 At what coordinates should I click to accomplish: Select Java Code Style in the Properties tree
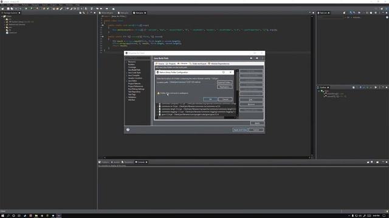pyautogui.click(x=134, y=73)
